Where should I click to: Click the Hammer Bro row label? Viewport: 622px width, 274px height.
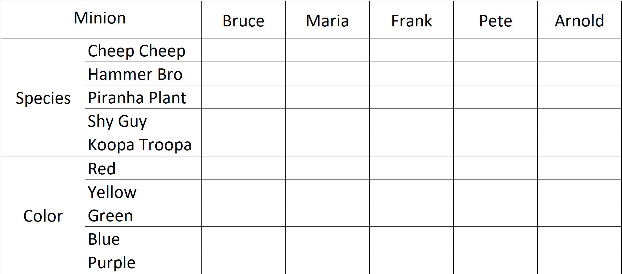pyautogui.click(x=135, y=74)
